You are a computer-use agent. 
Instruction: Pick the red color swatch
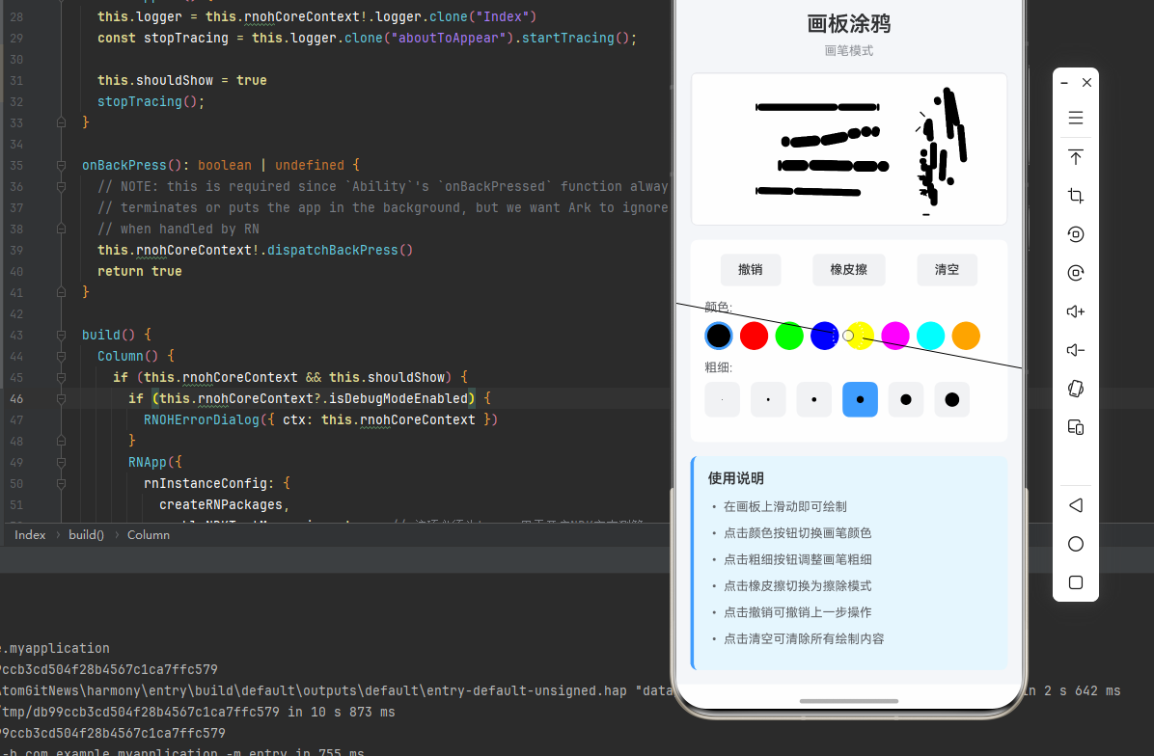[754, 336]
